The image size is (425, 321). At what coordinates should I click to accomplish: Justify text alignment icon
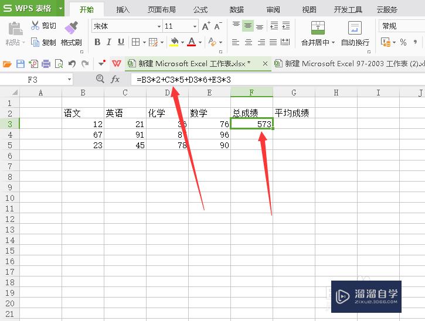pyautogui.click(x=273, y=42)
